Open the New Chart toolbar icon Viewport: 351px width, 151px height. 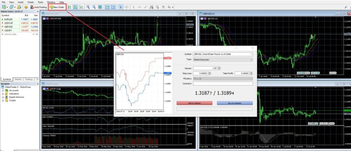click(x=3, y=7)
